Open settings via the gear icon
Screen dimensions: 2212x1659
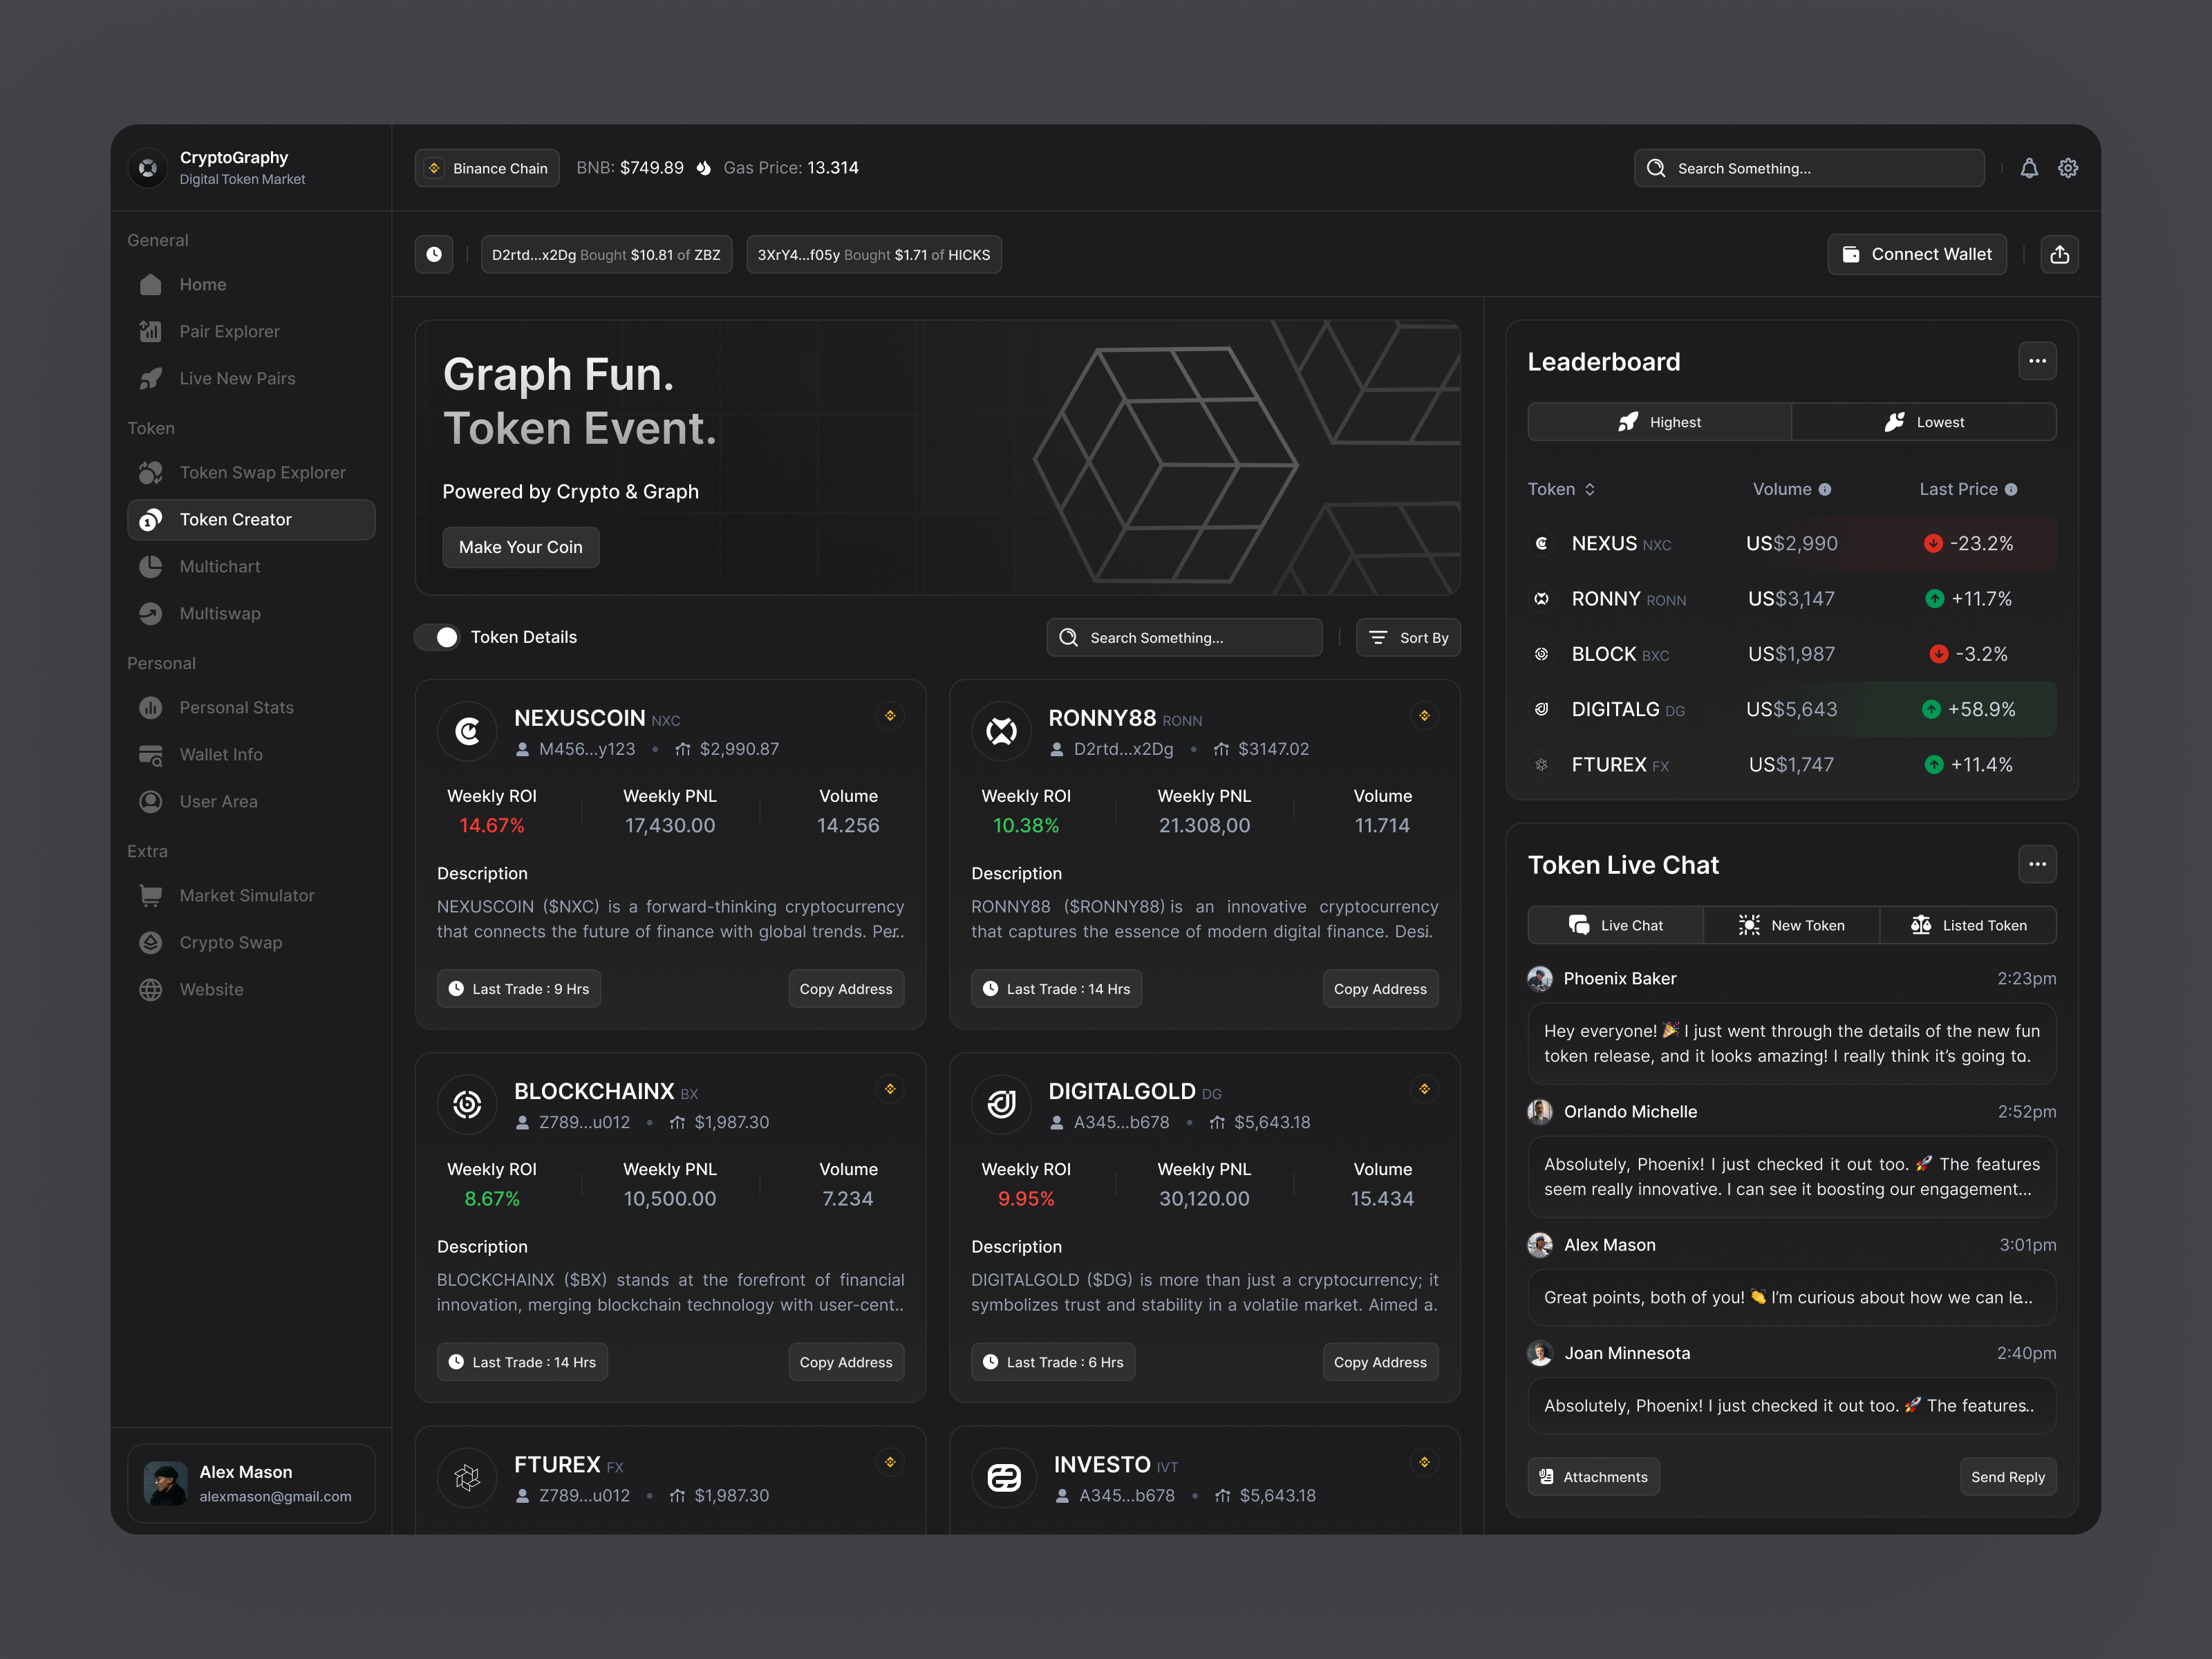[x=2068, y=168]
